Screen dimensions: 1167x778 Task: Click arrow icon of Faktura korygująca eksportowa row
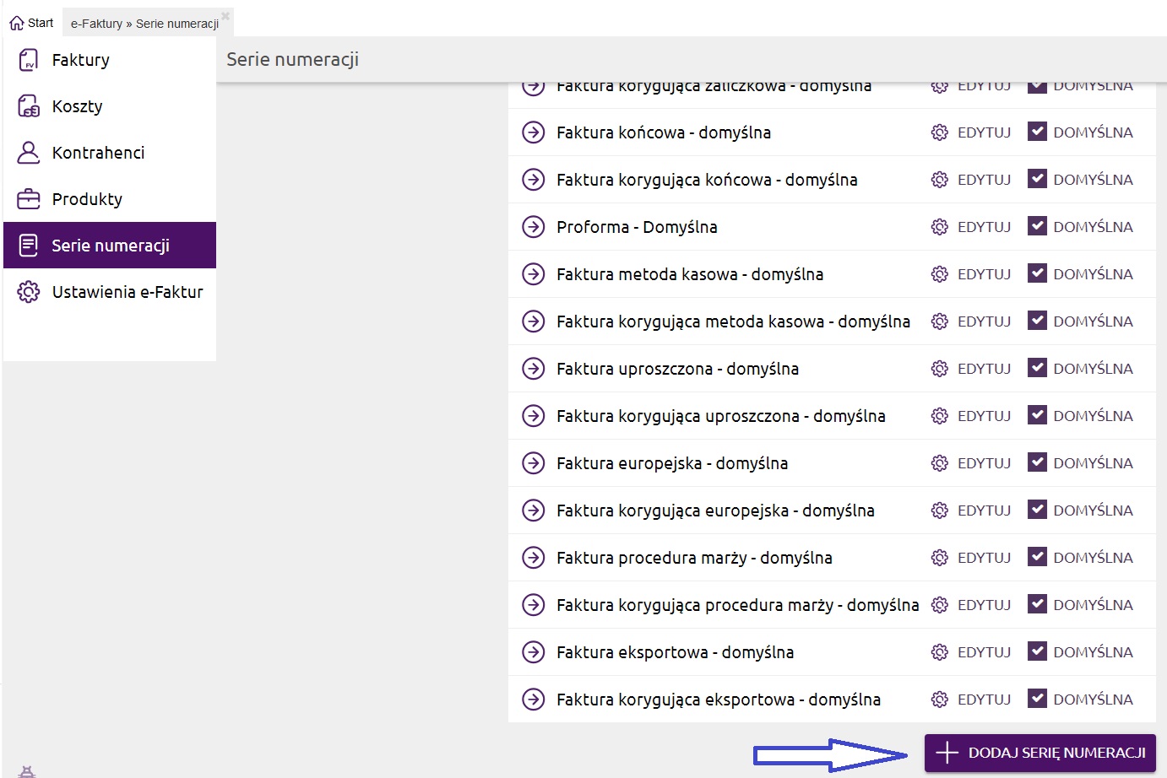pyautogui.click(x=533, y=700)
